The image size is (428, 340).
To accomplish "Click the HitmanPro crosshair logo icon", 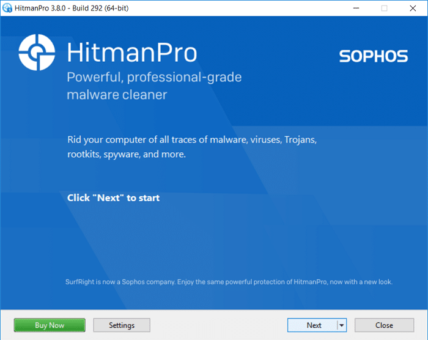I will point(38,53).
